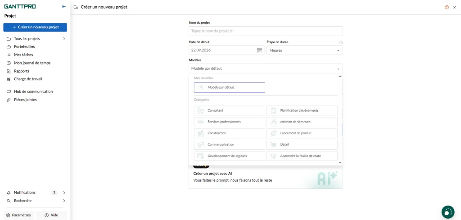
Task: Click Créer un nouveau projet button
Action: (x=35, y=27)
